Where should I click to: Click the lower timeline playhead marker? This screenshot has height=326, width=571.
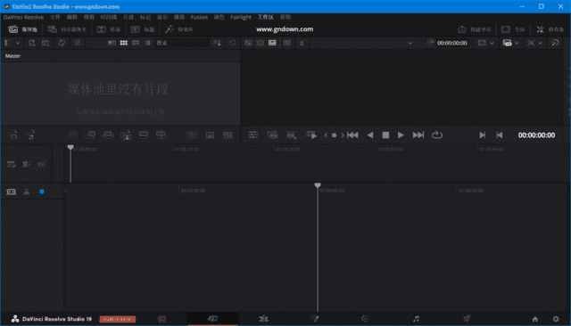[x=318, y=185]
